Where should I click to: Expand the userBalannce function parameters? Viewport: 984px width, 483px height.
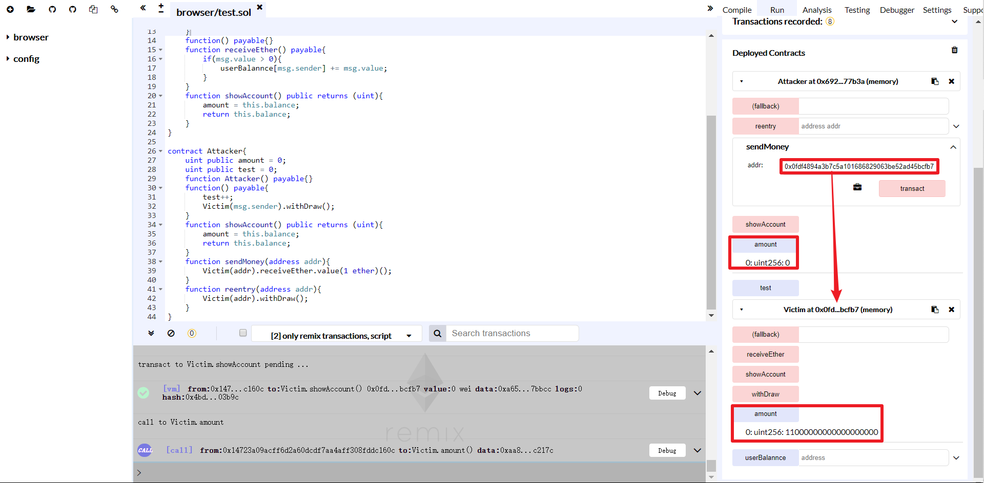[x=956, y=458]
